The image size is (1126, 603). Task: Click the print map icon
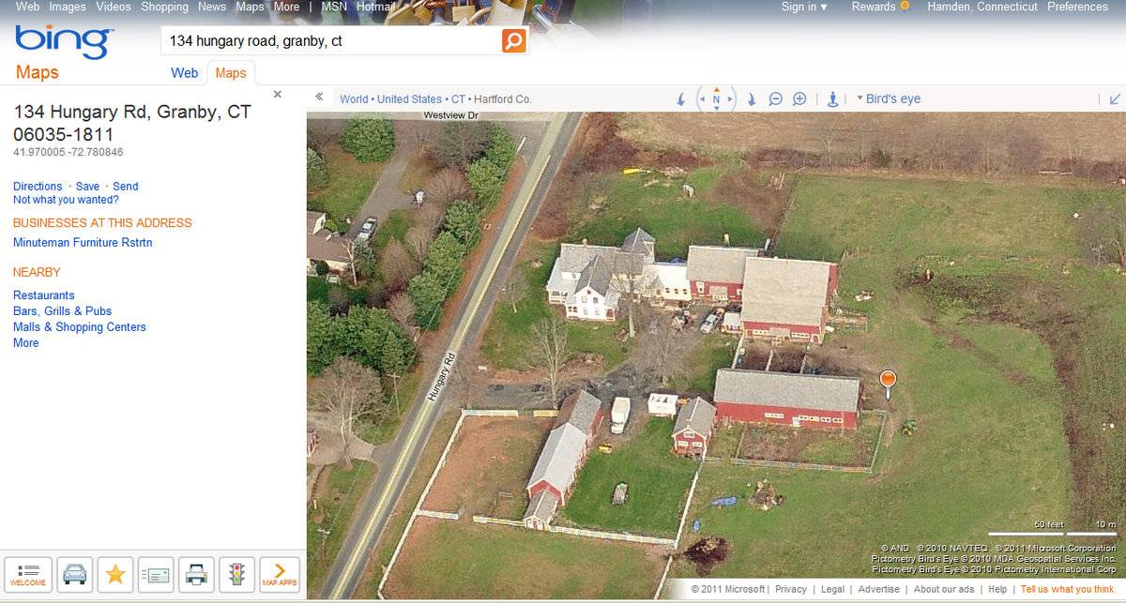[196, 574]
